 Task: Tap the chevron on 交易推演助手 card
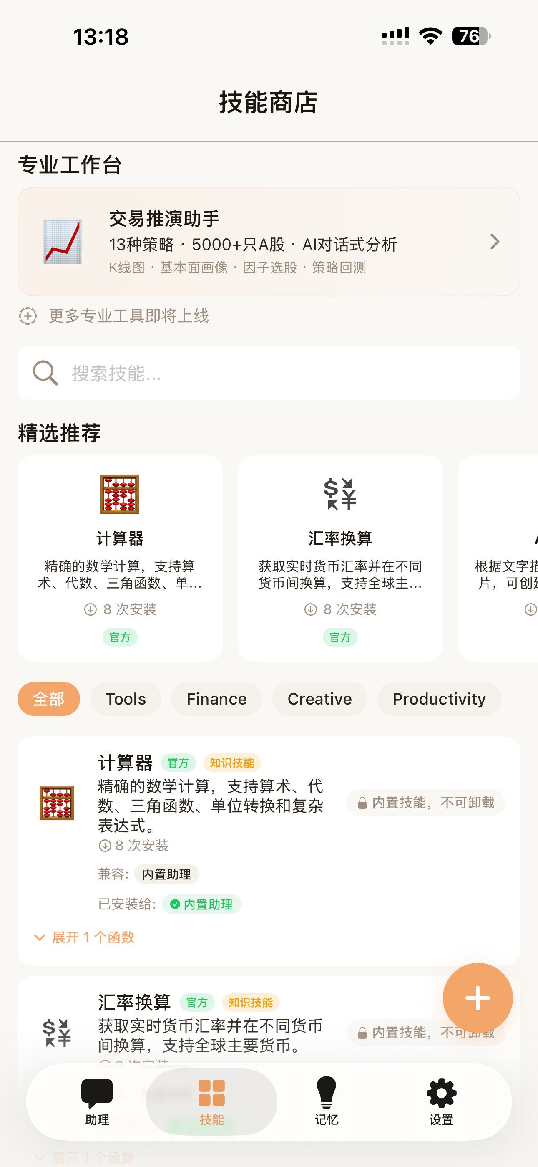[x=495, y=242]
